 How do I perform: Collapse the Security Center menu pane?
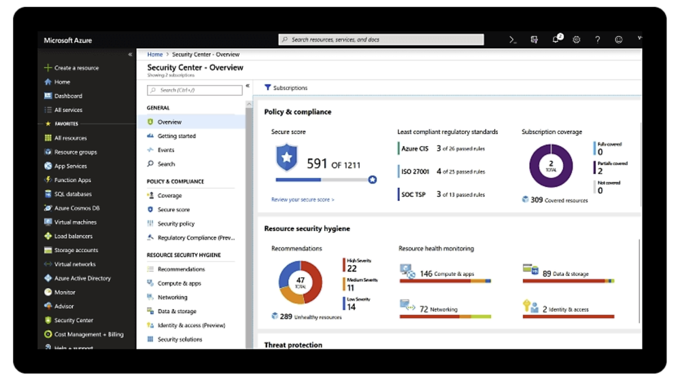(248, 86)
